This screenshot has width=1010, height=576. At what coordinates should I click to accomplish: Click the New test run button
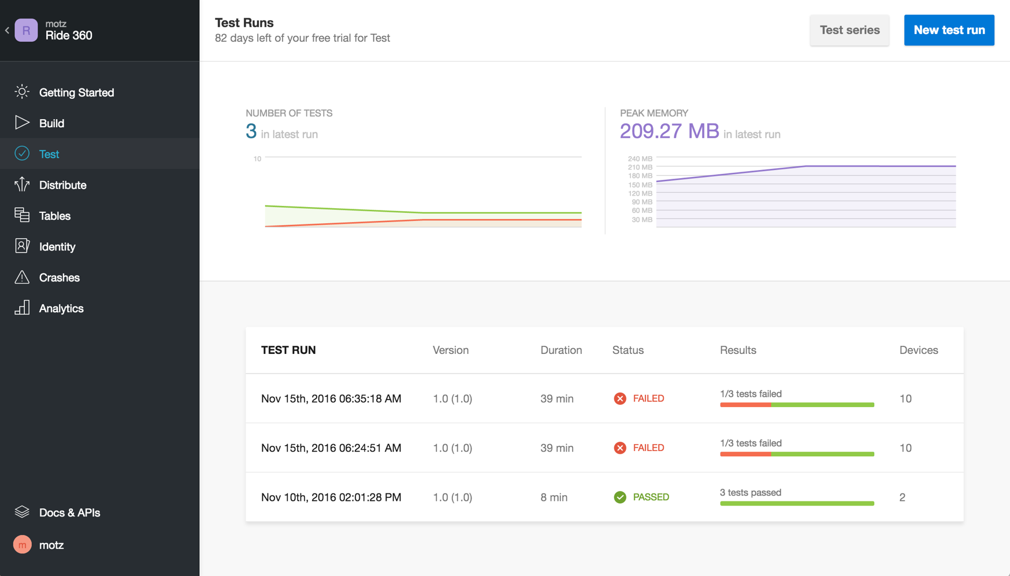coord(949,30)
